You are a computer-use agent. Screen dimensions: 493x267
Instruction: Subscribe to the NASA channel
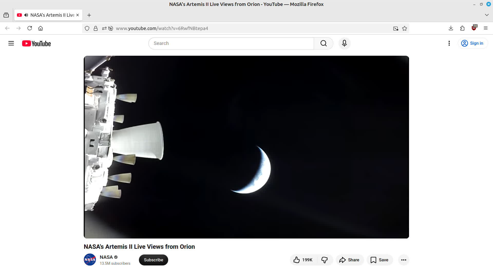(153, 260)
